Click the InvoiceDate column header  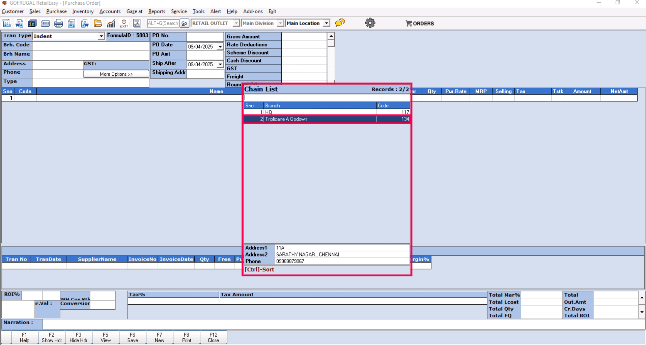(176, 259)
